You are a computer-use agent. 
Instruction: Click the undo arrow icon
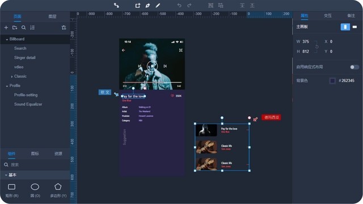(x=179, y=5)
